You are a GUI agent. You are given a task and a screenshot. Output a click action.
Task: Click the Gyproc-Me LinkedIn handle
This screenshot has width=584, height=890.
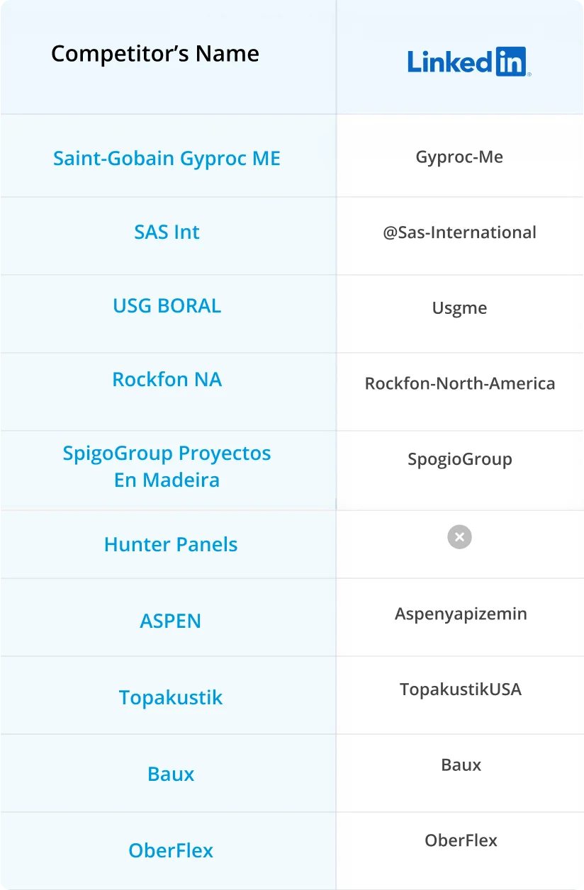point(459,157)
